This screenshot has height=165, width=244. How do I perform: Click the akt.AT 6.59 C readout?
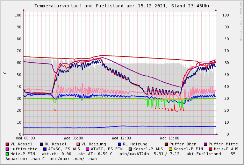click(x=95, y=154)
